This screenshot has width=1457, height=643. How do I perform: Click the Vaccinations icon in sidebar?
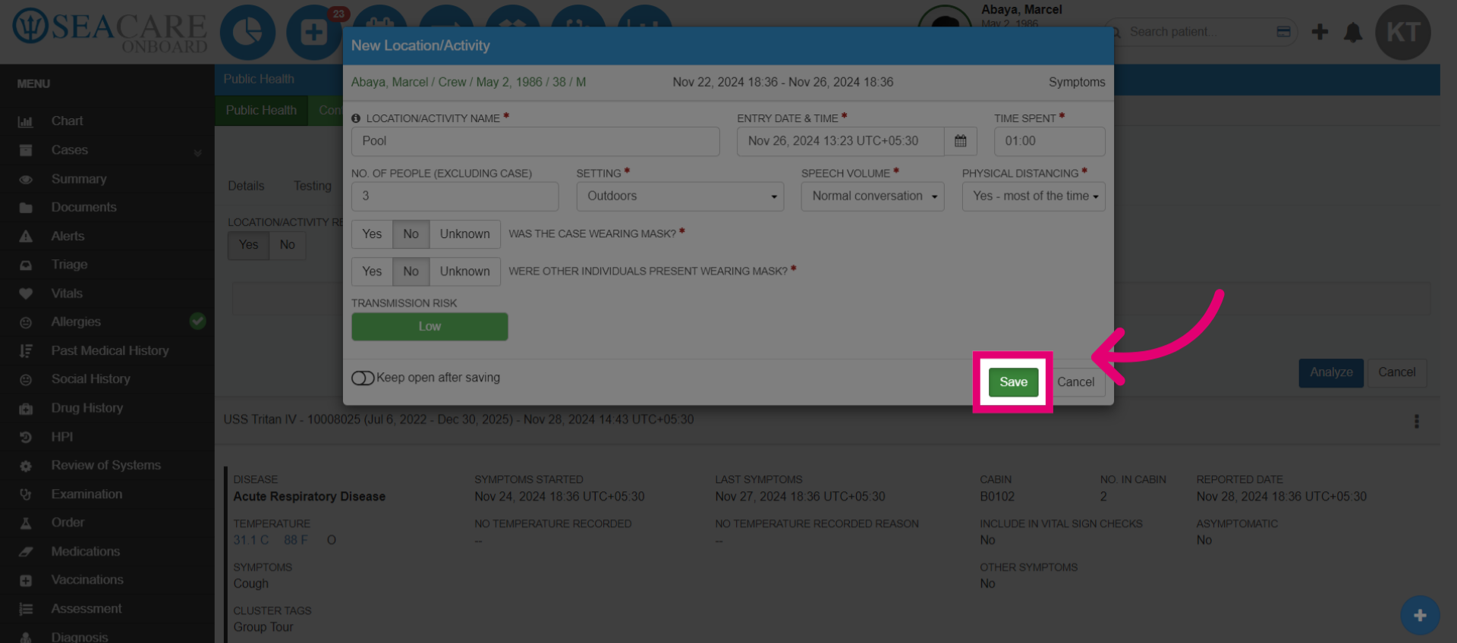(x=26, y=581)
